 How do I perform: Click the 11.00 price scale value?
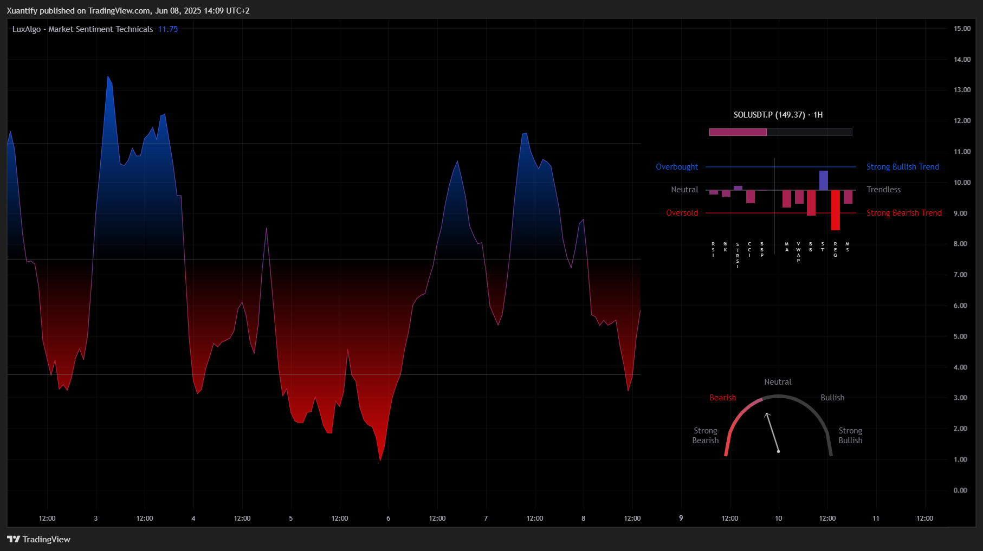[x=962, y=152]
